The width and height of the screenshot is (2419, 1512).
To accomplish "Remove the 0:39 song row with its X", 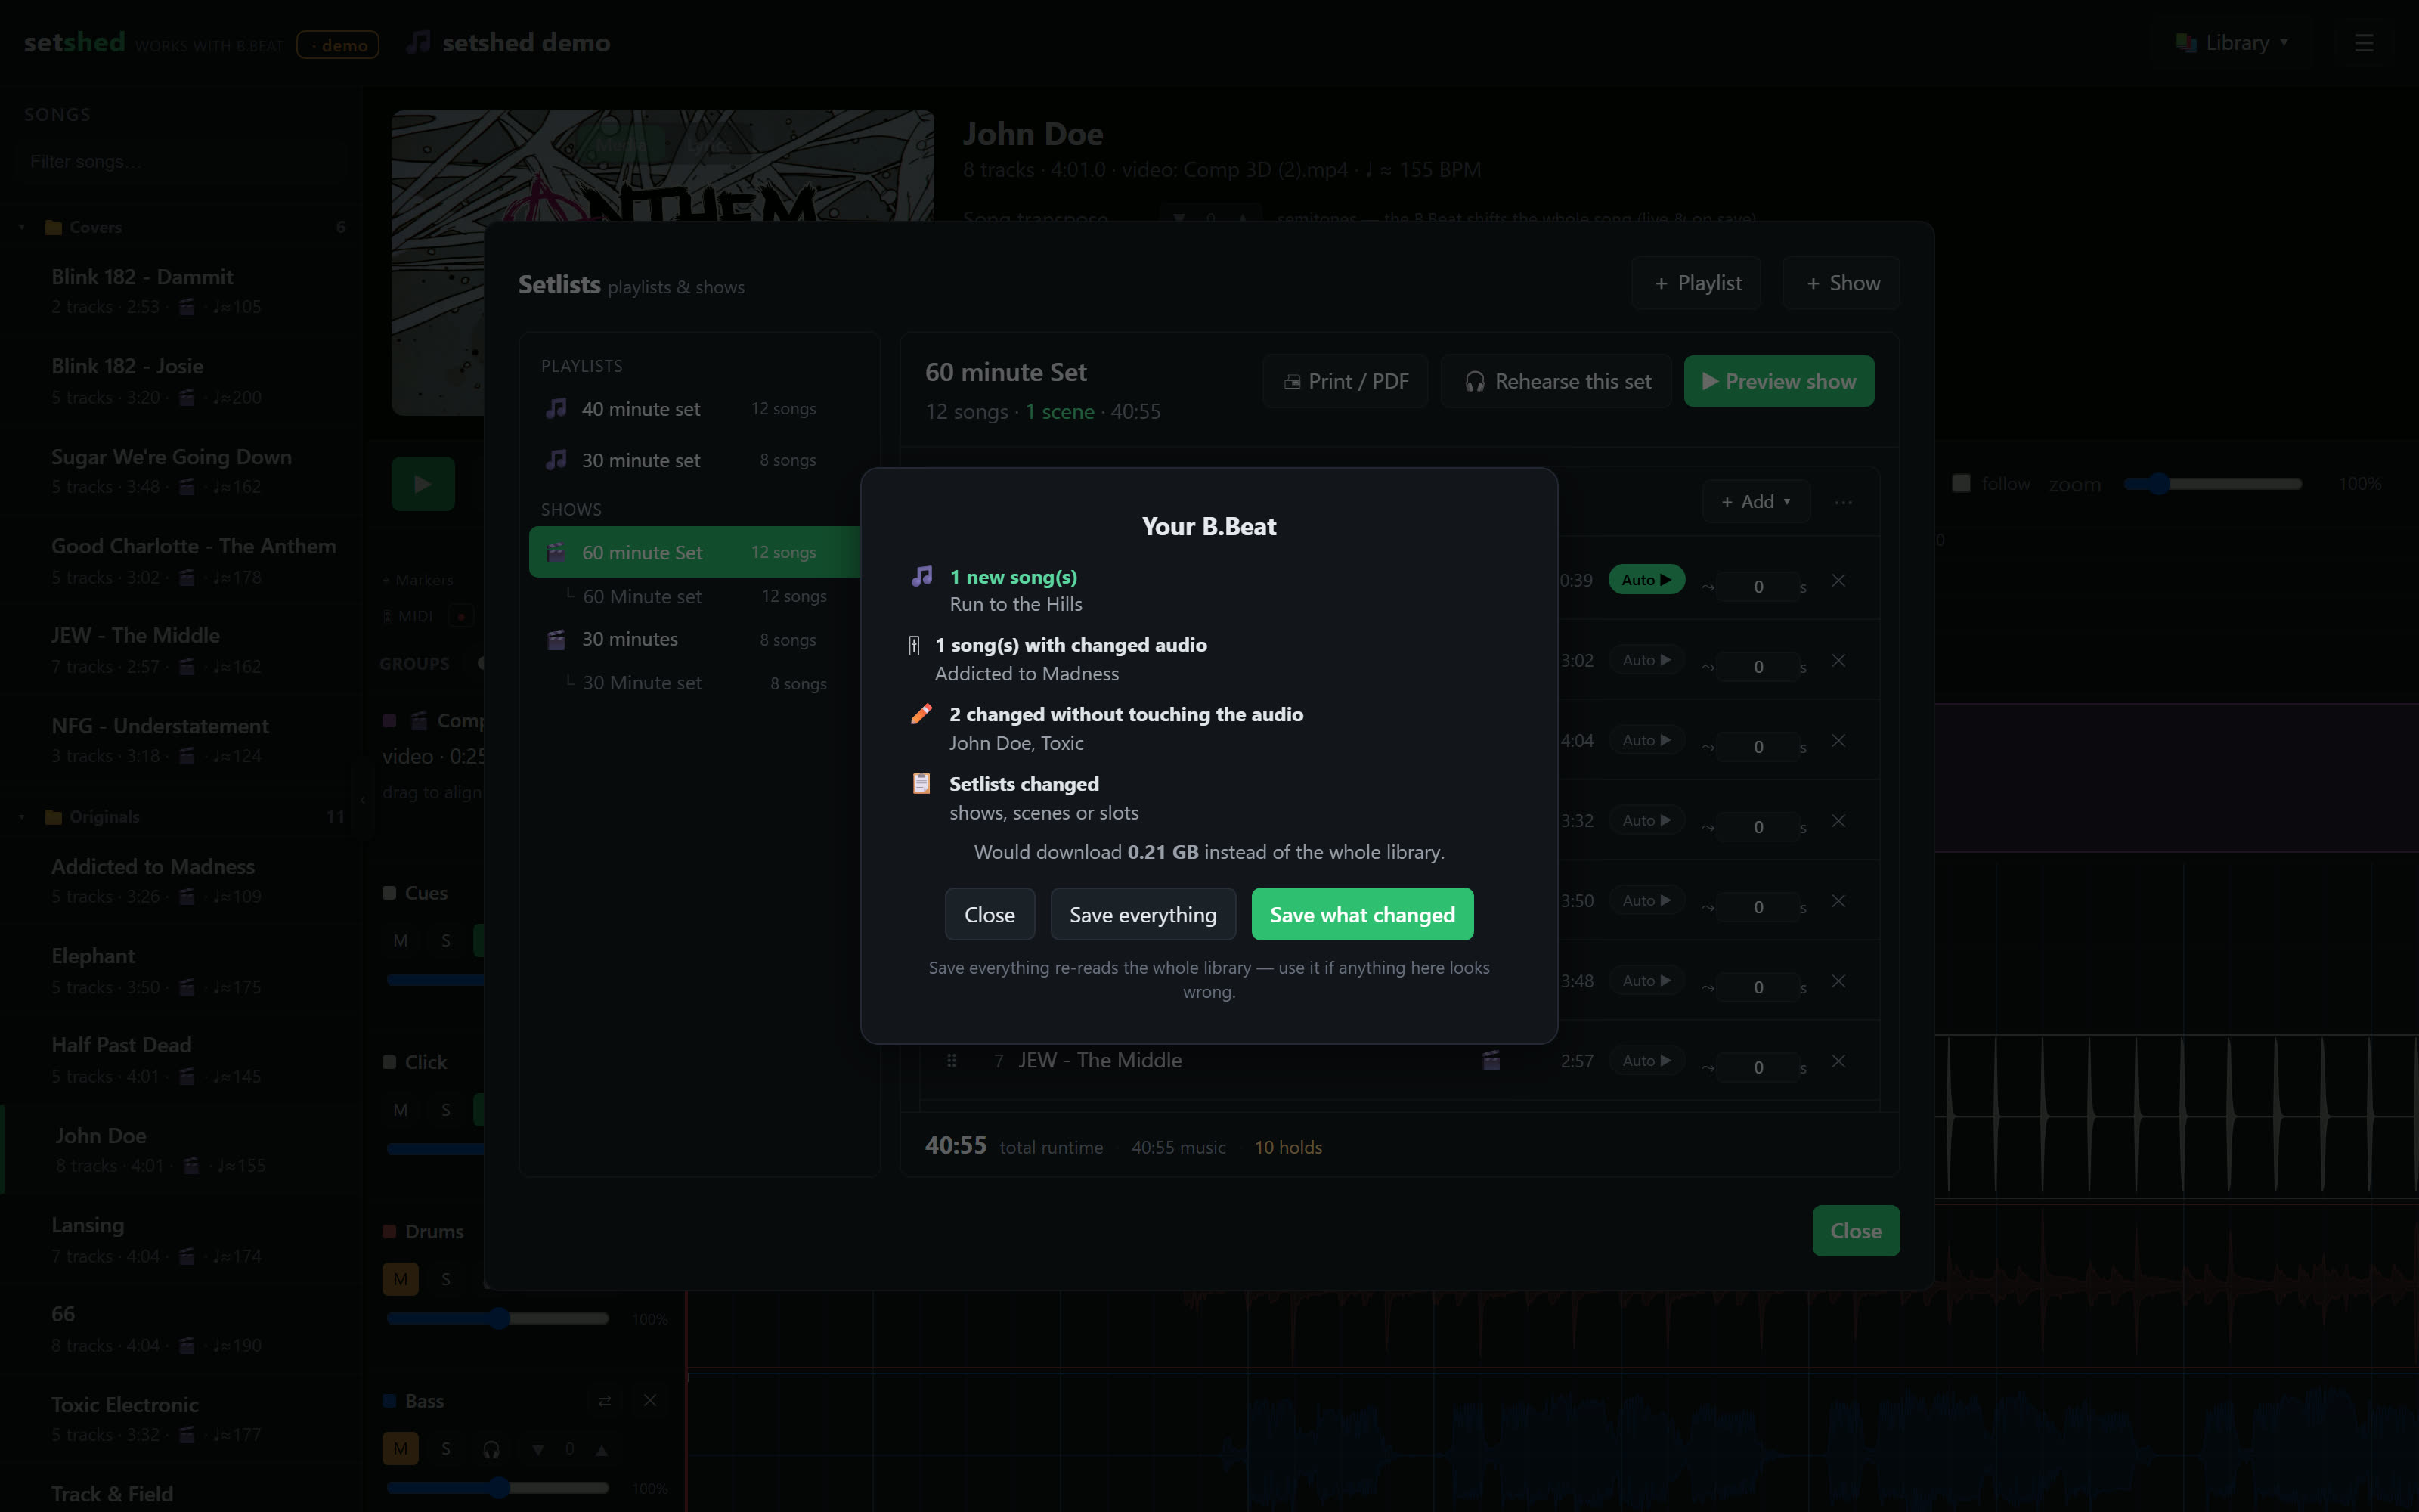I will [x=1838, y=581].
